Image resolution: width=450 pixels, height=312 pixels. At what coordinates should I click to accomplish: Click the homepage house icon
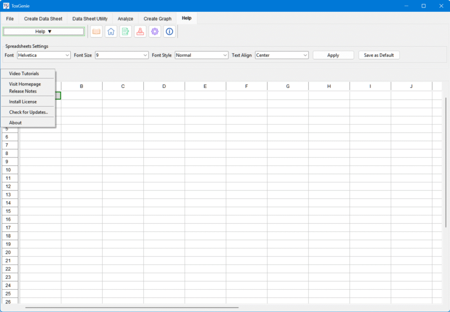tap(111, 32)
